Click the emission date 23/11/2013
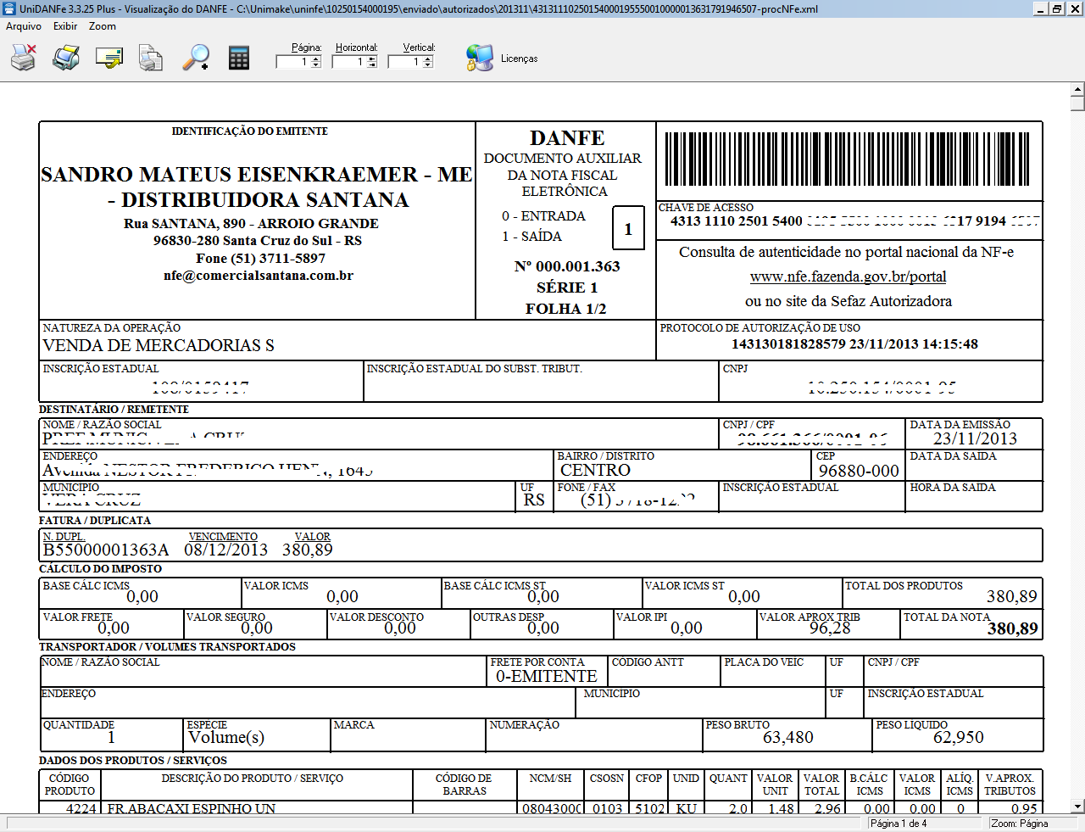Screen dimensions: 1085x832 click(x=975, y=438)
